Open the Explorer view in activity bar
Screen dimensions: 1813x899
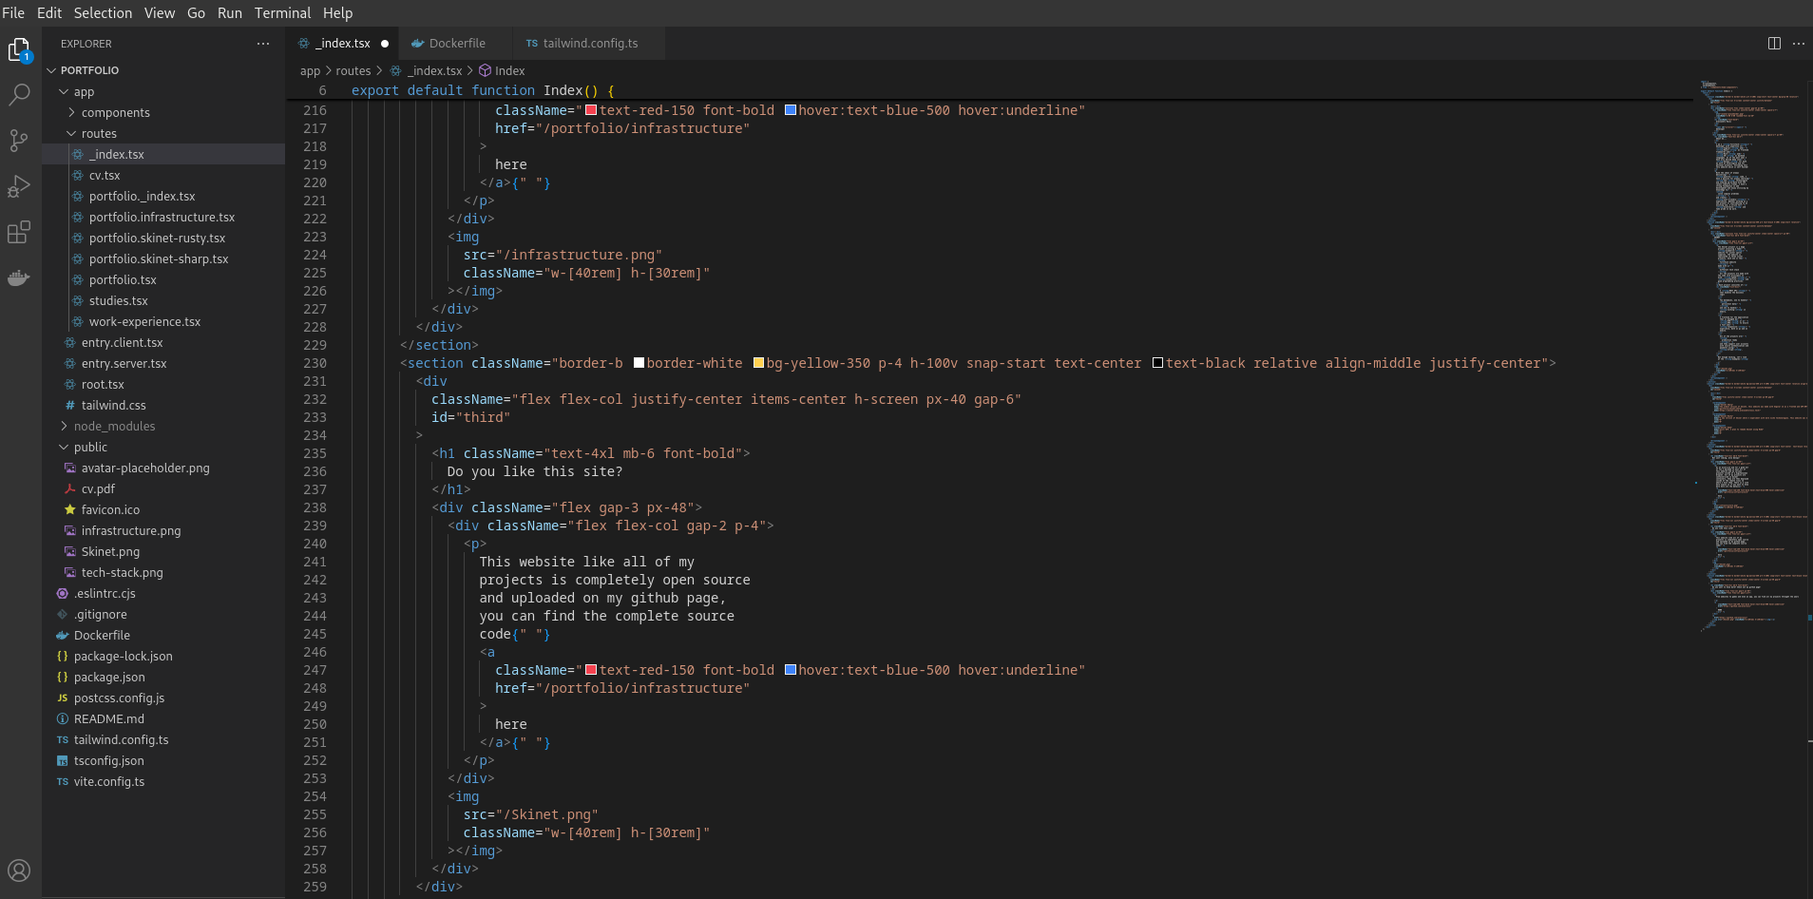click(x=19, y=49)
